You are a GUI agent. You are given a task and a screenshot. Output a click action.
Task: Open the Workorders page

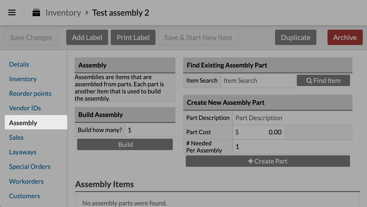click(x=26, y=181)
